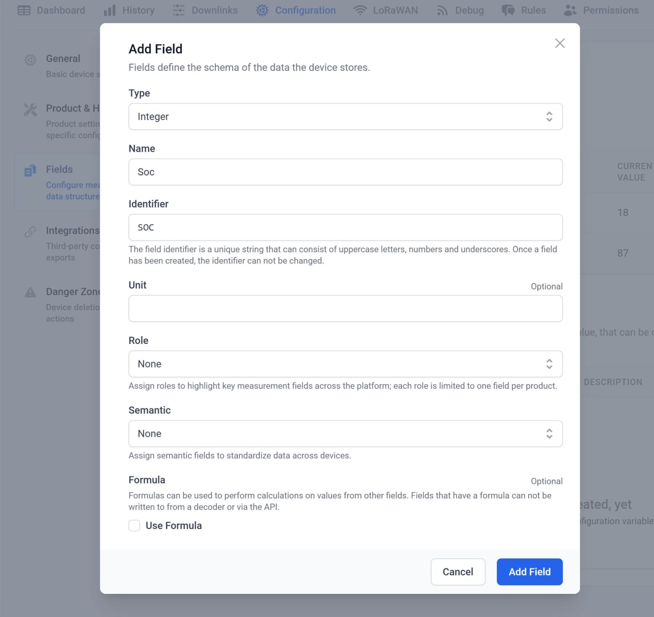The width and height of the screenshot is (654, 617).
Task: Open the Role dropdown set to None
Action: 346,364
